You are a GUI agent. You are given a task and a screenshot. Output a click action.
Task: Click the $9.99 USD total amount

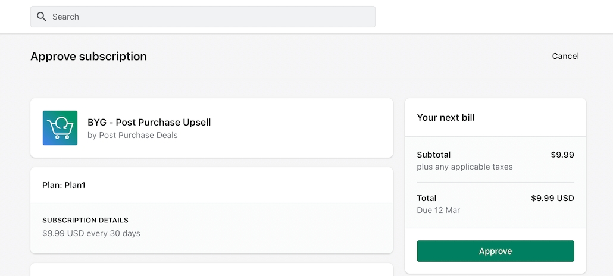[x=552, y=198]
